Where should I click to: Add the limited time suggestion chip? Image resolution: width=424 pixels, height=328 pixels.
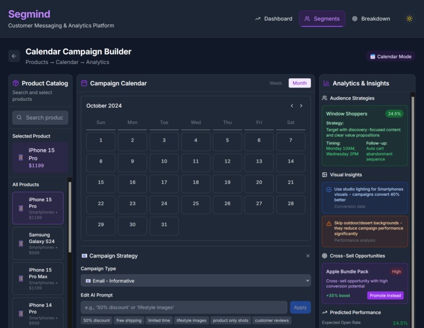point(159,321)
